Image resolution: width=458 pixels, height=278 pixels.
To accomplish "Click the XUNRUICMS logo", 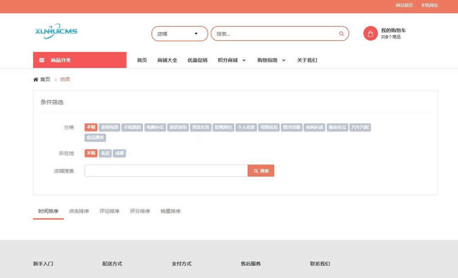I will [x=56, y=32].
